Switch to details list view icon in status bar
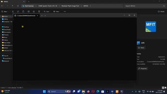This screenshot has width=167, height=94. coord(163,88)
